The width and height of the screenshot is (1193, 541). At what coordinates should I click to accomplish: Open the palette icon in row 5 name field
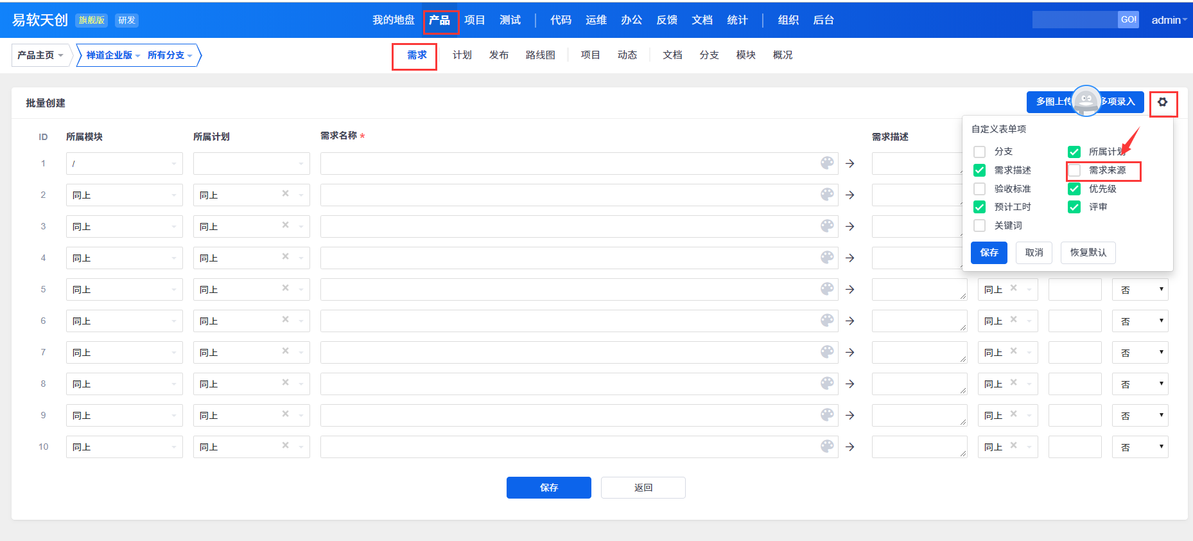[x=827, y=288]
